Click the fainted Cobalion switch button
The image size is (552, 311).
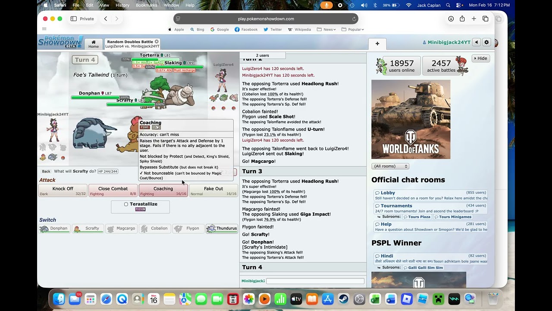point(155,228)
